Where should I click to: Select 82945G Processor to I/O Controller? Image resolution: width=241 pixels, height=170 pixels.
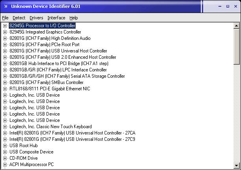tap(42, 26)
